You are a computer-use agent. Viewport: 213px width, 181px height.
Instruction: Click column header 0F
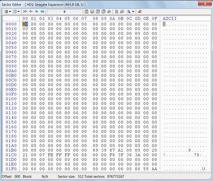point(154,18)
